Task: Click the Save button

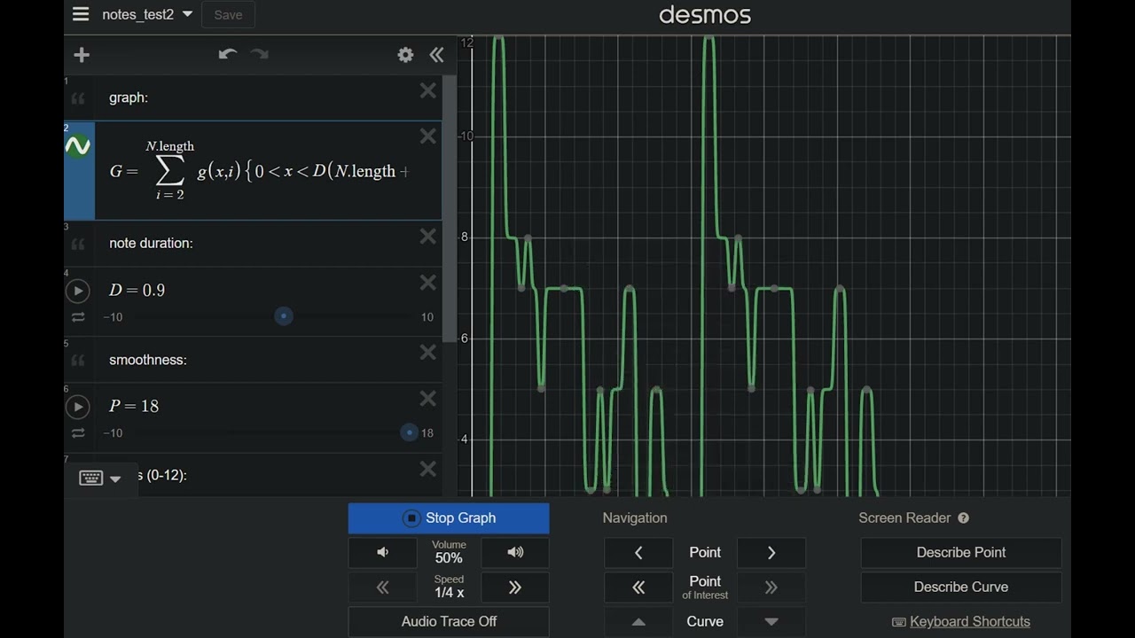Action: (228, 14)
